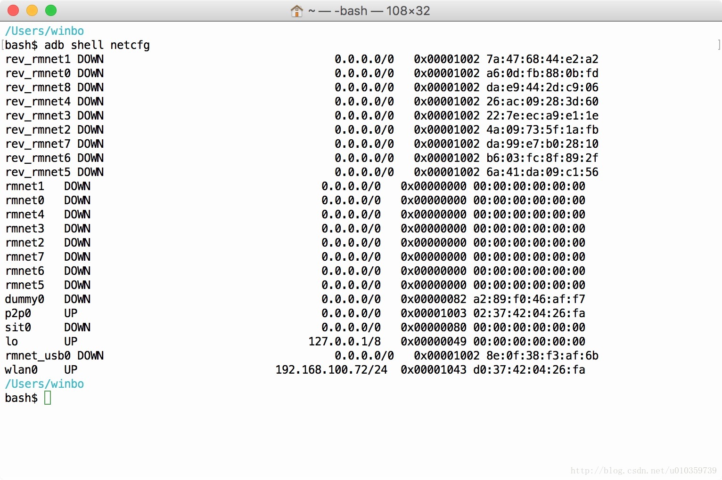Click MAC address 'd0:37:42:04:26:fa'

click(x=529, y=370)
